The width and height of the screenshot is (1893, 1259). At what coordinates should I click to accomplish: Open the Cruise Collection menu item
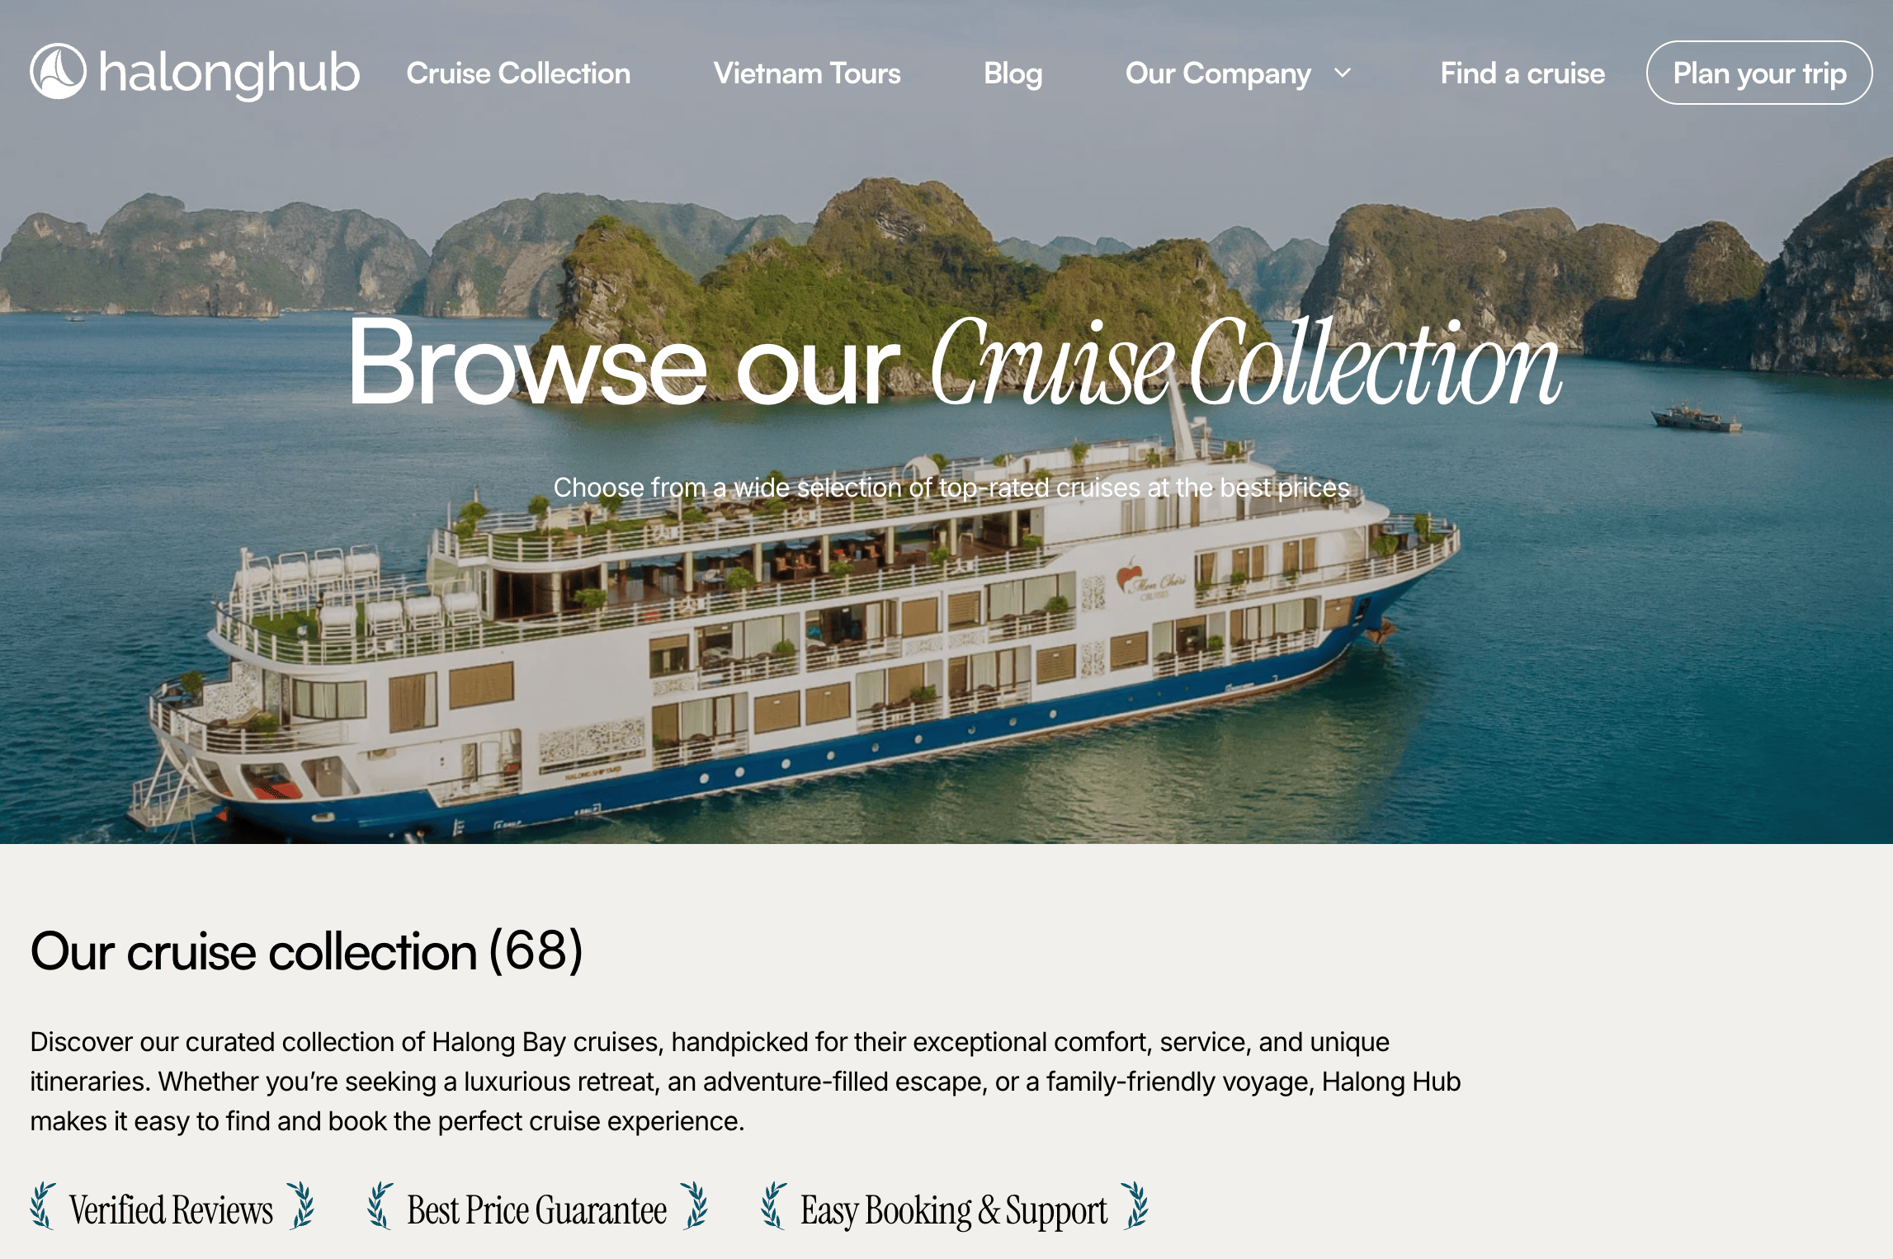coord(518,73)
